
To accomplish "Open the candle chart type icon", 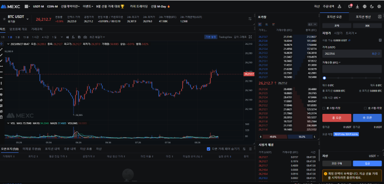I will pos(68,37).
